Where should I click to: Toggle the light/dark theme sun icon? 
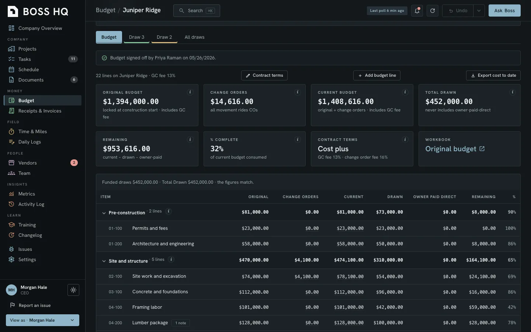73,290
